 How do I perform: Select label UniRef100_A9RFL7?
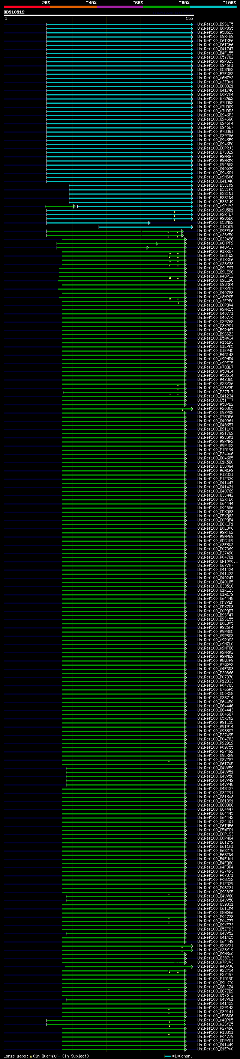(x=215, y=214)
